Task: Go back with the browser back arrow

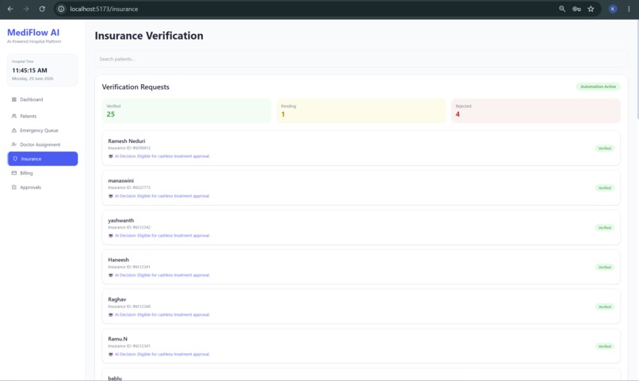Action: point(10,9)
